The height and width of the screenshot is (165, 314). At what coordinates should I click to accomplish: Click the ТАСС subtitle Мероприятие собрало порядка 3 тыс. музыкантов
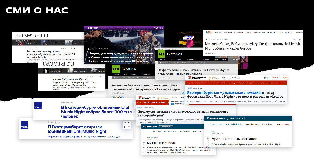click(x=84, y=136)
